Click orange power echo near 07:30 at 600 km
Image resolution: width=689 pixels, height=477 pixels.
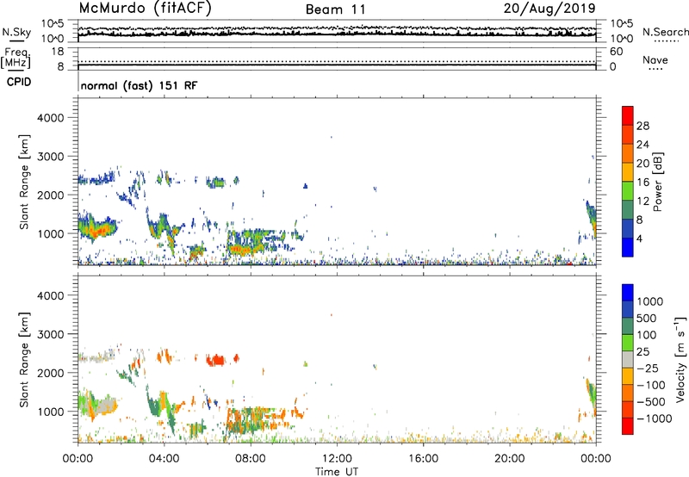pyautogui.click(x=241, y=250)
